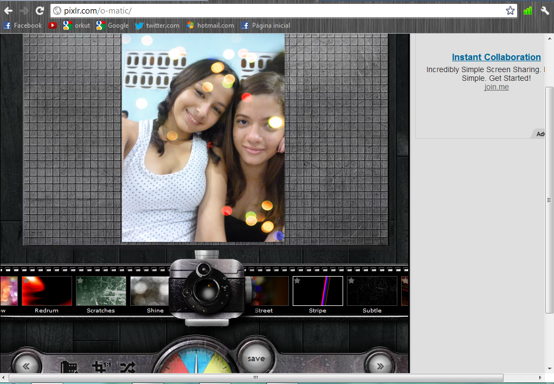The width and height of the screenshot is (554, 384).
Task: Click the horizontal scrollbar right arrow
Action: (540, 377)
